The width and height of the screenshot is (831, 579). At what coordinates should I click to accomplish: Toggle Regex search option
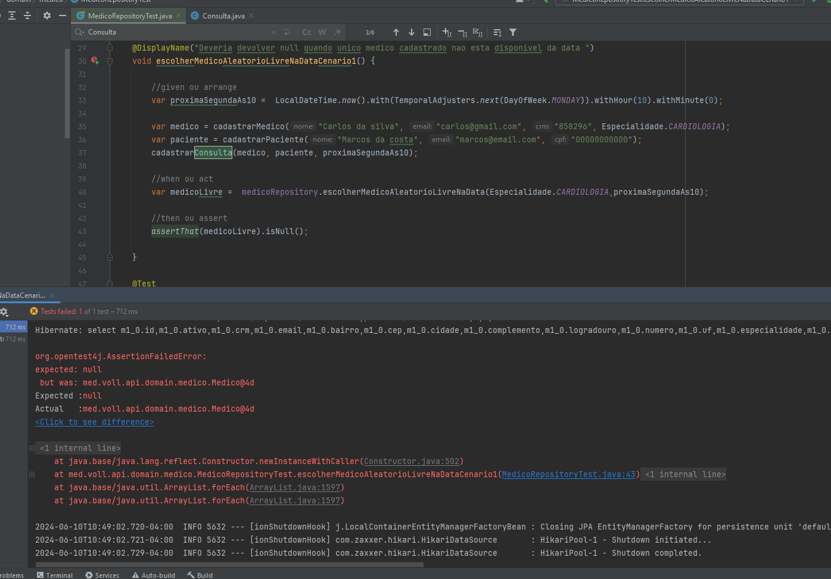click(338, 32)
